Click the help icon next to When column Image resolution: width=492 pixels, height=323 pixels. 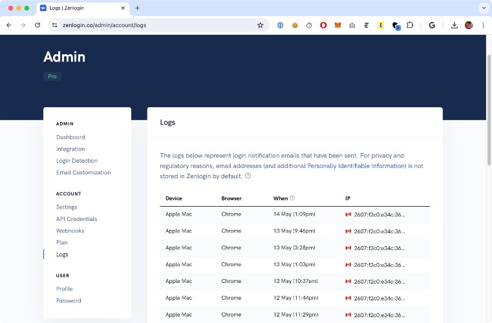292,198
